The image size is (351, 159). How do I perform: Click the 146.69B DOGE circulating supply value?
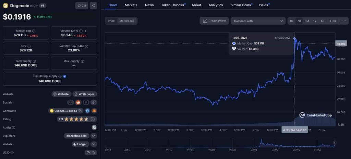(x=50, y=81)
